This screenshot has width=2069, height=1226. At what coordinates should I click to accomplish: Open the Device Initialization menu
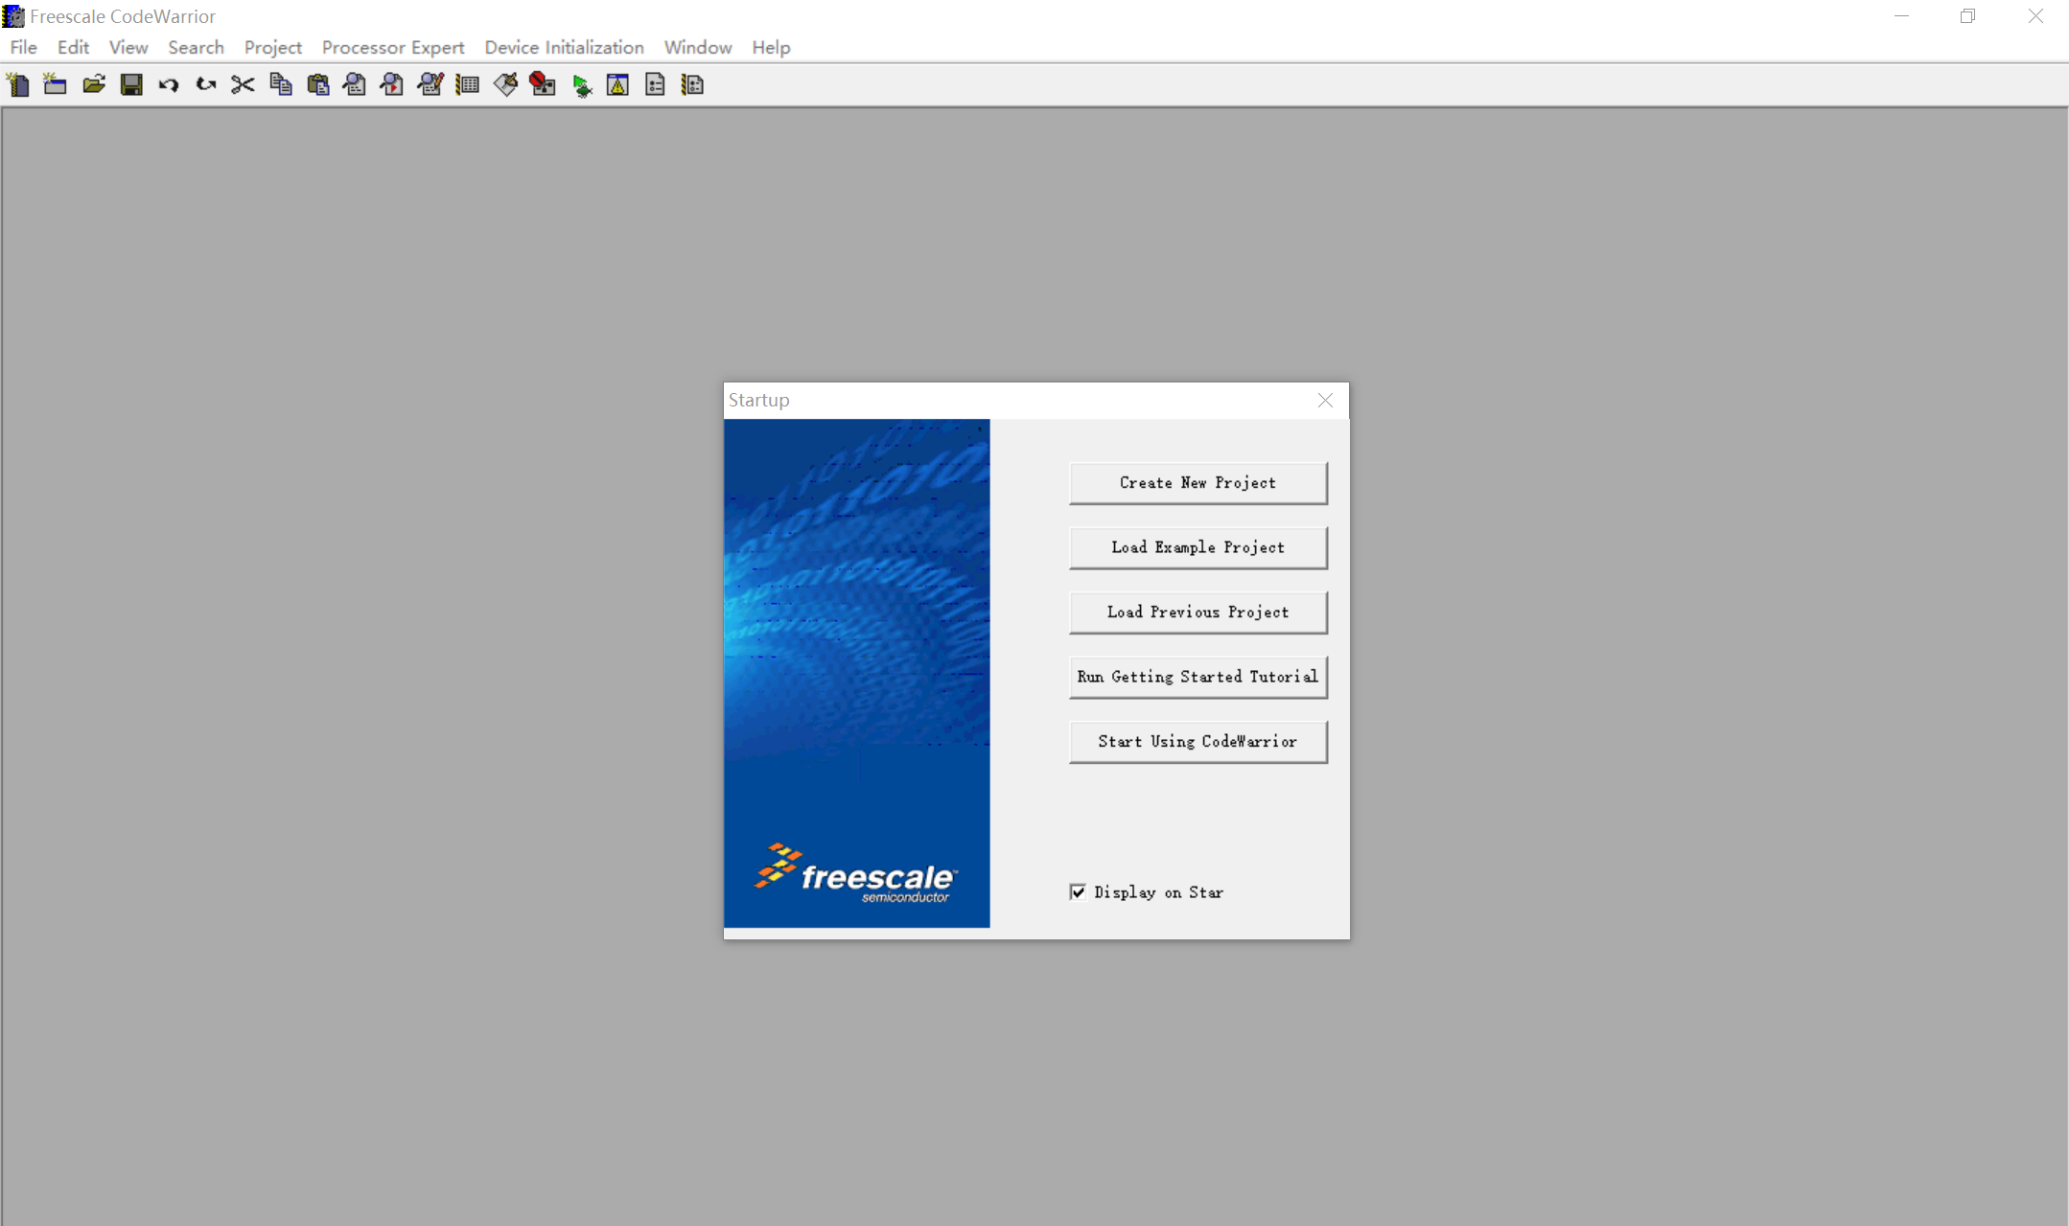coord(564,47)
